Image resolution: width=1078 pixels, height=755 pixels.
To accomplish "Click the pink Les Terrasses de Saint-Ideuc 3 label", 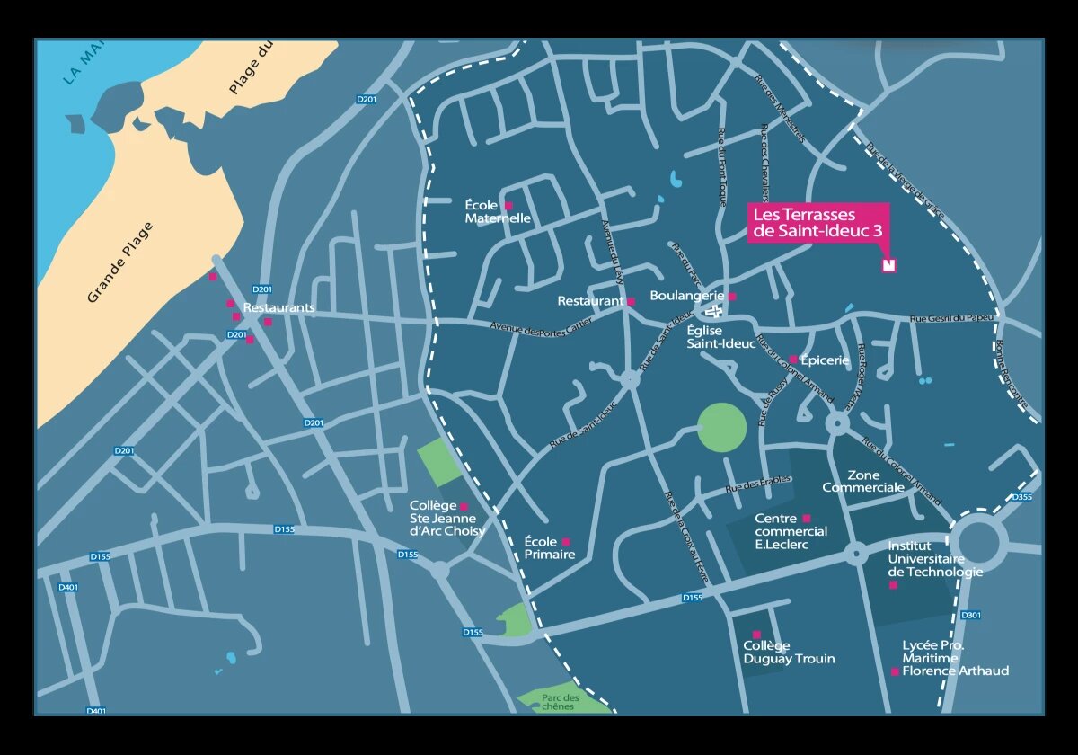I will click(x=817, y=223).
